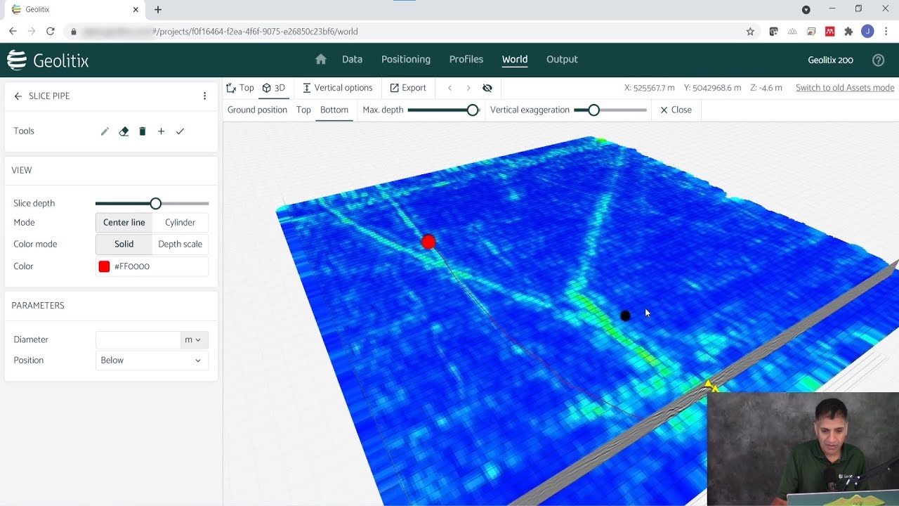Click the Geolitix 200 account label
The height and width of the screenshot is (506, 899).
pyautogui.click(x=830, y=60)
